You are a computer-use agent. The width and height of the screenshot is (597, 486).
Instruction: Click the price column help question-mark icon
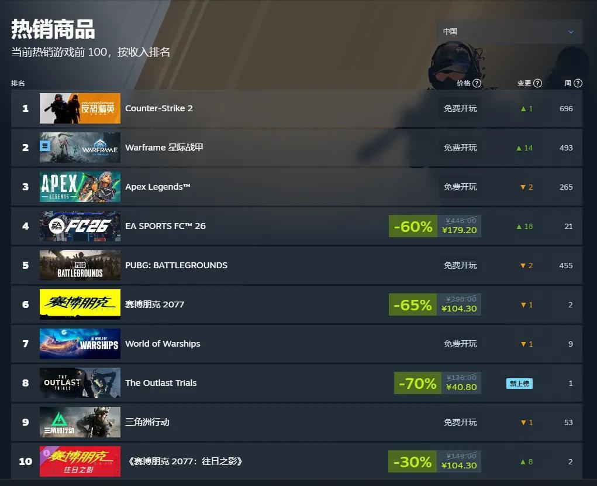tap(477, 83)
